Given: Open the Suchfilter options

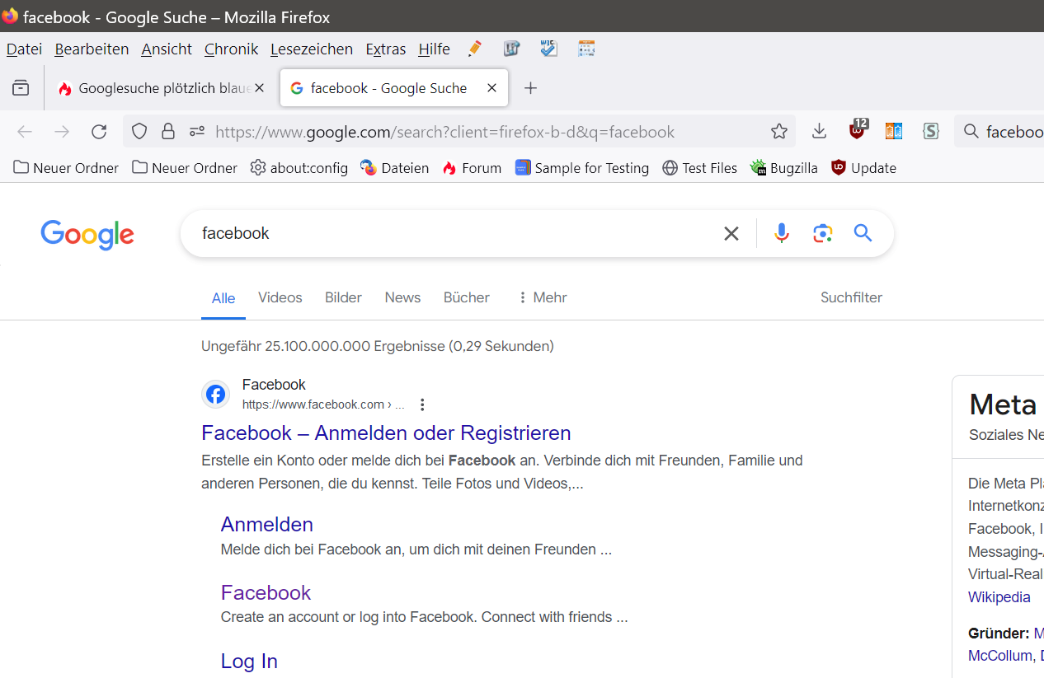Looking at the screenshot, I should (851, 297).
